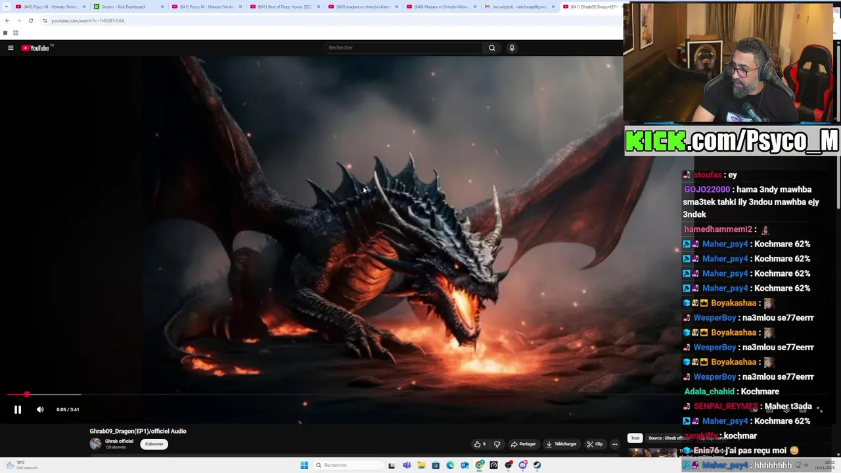Viewport: 841px width, 473px height.
Task: Click the 128 abonnés subscriber count
Action: (x=114, y=447)
